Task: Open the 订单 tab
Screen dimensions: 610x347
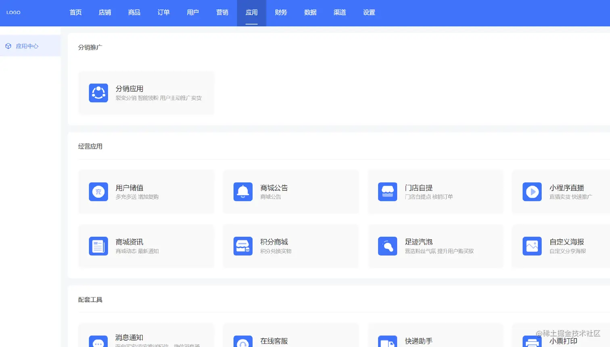Action: click(x=163, y=13)
